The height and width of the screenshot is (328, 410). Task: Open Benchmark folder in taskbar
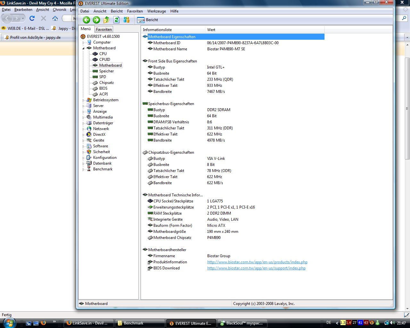pyautogui.click(x=140, y=323)
